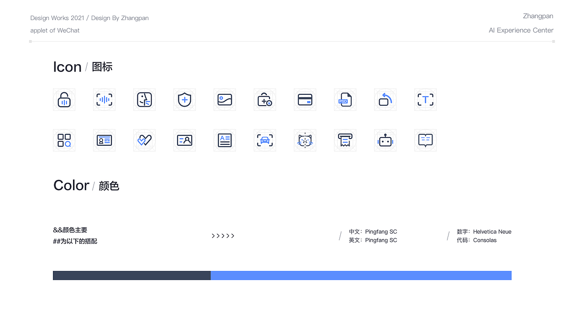
Task: Select the shield with plus icon
Action: 184,99
